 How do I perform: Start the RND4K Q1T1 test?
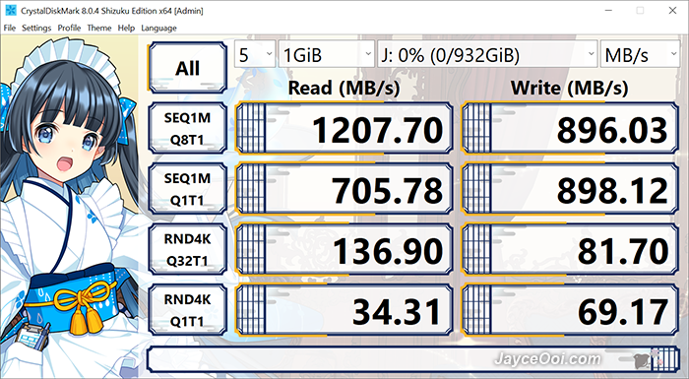click(188, 310)
